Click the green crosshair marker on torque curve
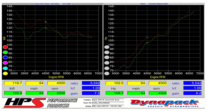Screen dimensions: 207x111 pyautogui.click(x=46, y=22)
